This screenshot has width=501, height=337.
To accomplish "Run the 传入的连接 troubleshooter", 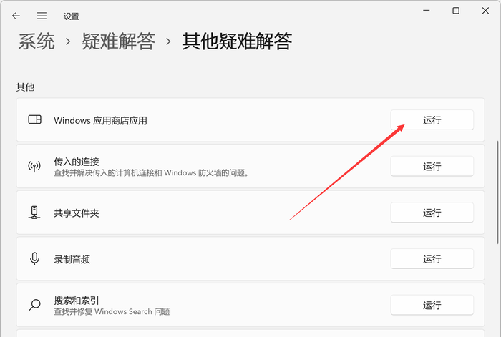I will [432, 166].
